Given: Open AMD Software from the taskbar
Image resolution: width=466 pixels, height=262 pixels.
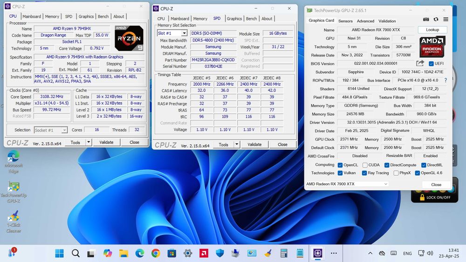Looking at the screenshot, I should point(204,253).
